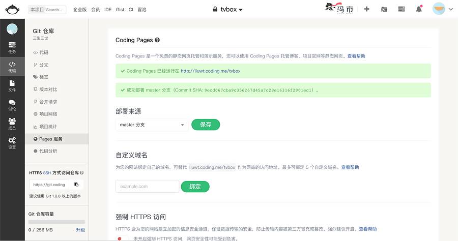Click the 三生三世 project subtitle
Image resolution: width=458 pixels, height=241 pixels.
40,38
